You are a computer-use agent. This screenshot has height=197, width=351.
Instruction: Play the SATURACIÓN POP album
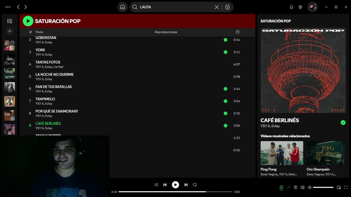(x=28, y=21)
